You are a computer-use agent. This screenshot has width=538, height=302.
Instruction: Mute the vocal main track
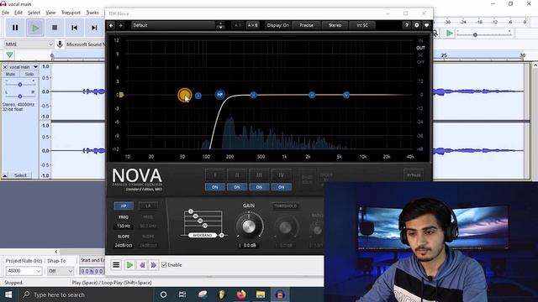[10, 74]
